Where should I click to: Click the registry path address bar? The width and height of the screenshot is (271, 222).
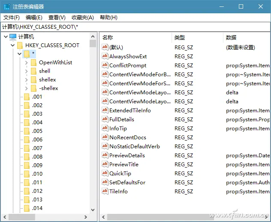[x=135, y=27]
